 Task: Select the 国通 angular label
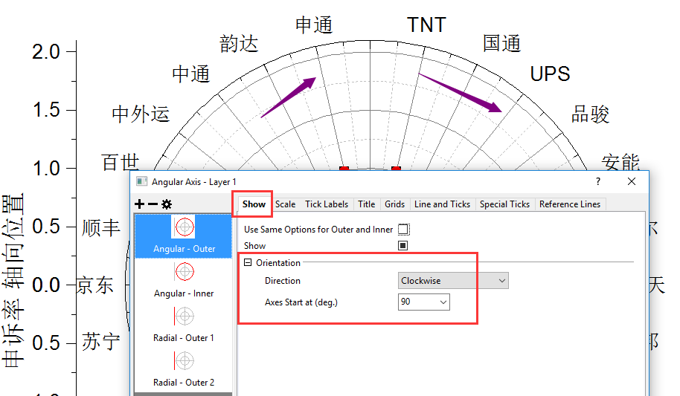(501, 43)
